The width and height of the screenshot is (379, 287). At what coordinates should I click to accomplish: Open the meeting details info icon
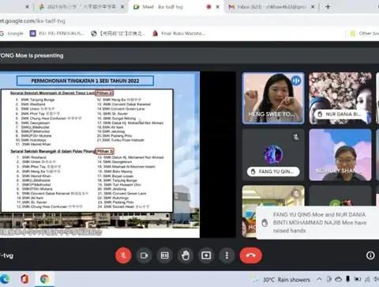pos(370,255)
